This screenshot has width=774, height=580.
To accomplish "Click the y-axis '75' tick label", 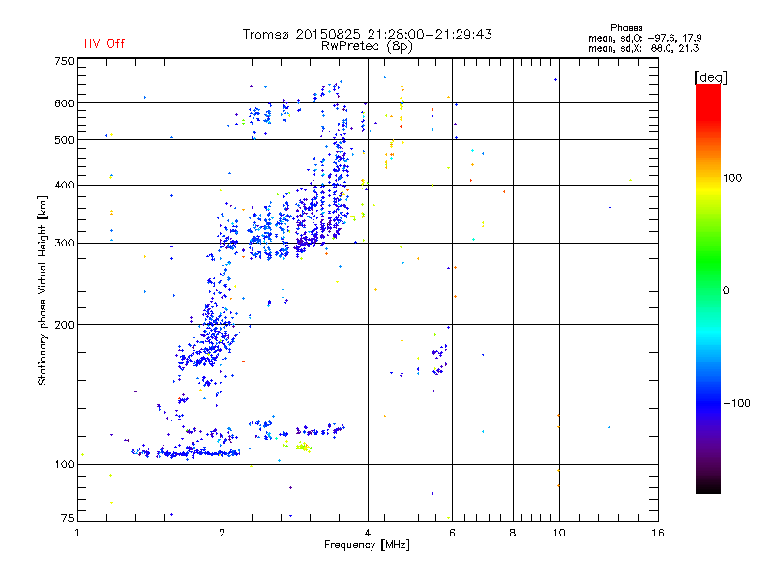I will click(68, 518).
